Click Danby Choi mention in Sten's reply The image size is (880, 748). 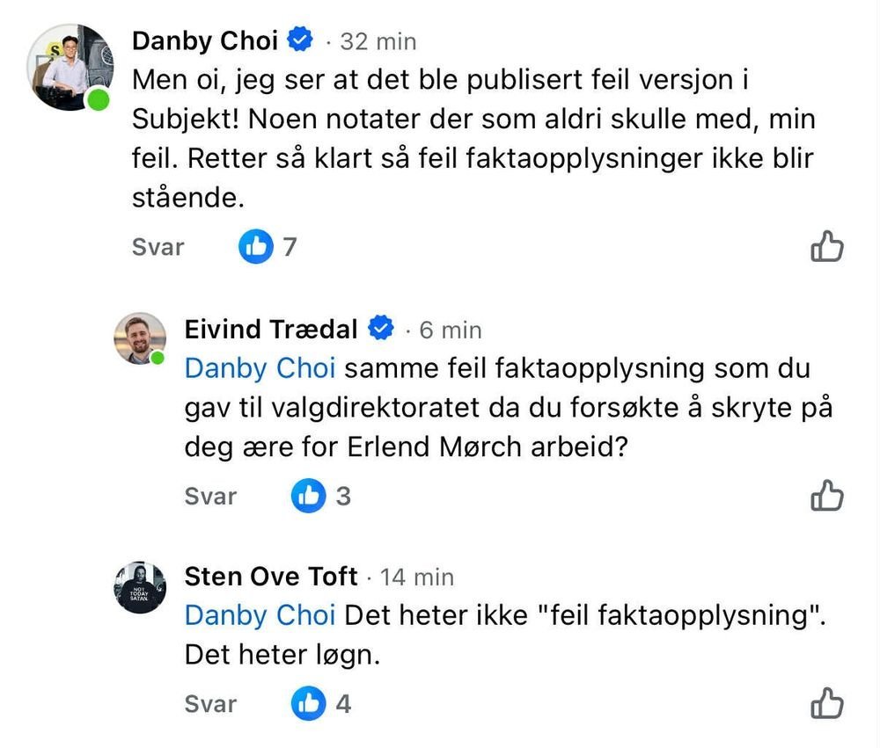pos(260,615)
